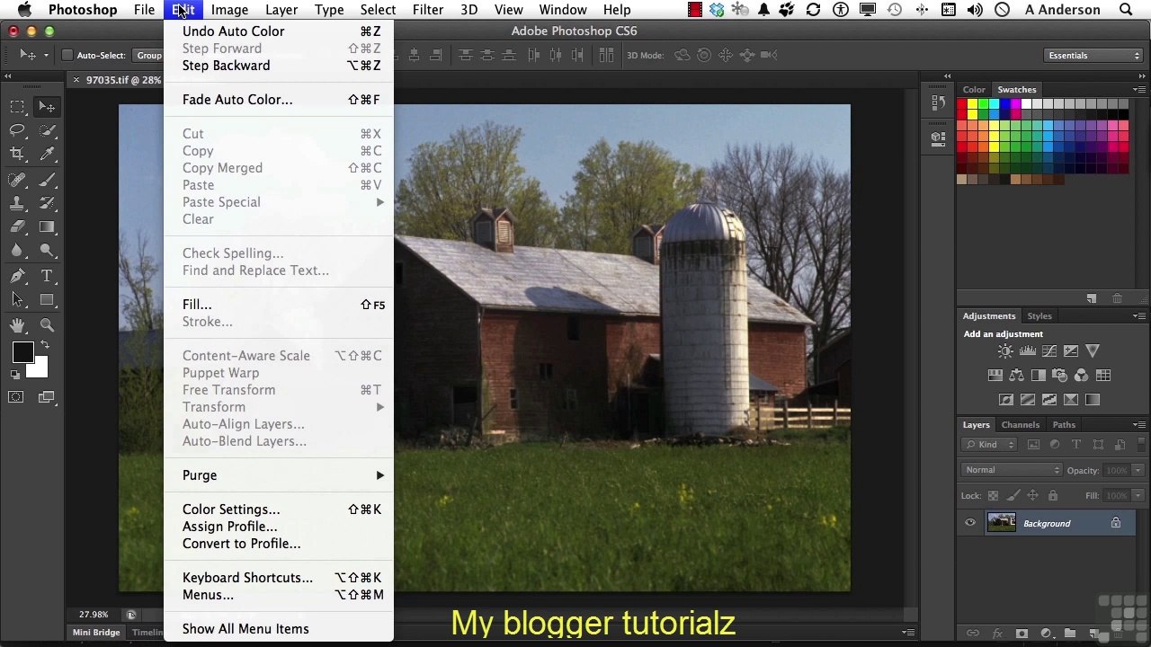This screenshot has height=647, width=1151.
Task: Select the Blur tool
Action: coord(17,252)
